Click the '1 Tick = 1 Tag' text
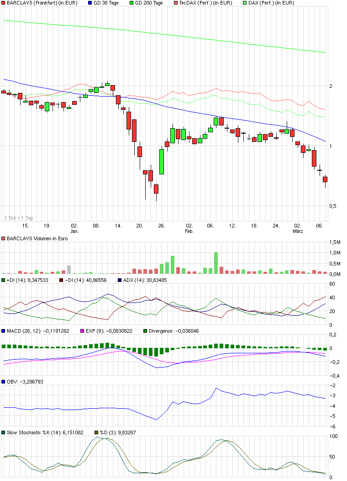 pos(18,218)
